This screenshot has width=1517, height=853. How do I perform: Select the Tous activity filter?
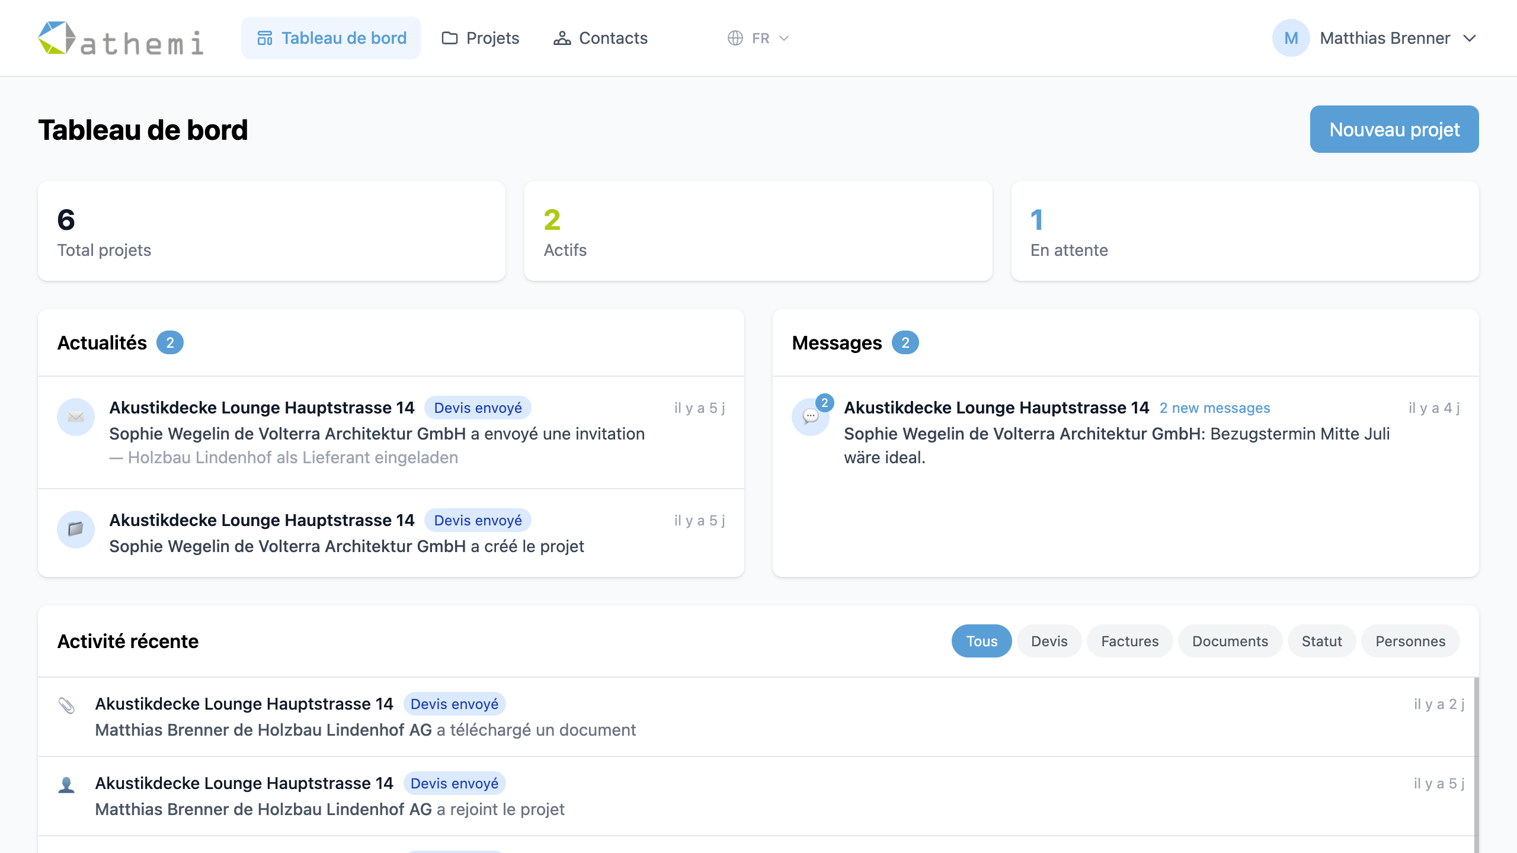(981, 641)
